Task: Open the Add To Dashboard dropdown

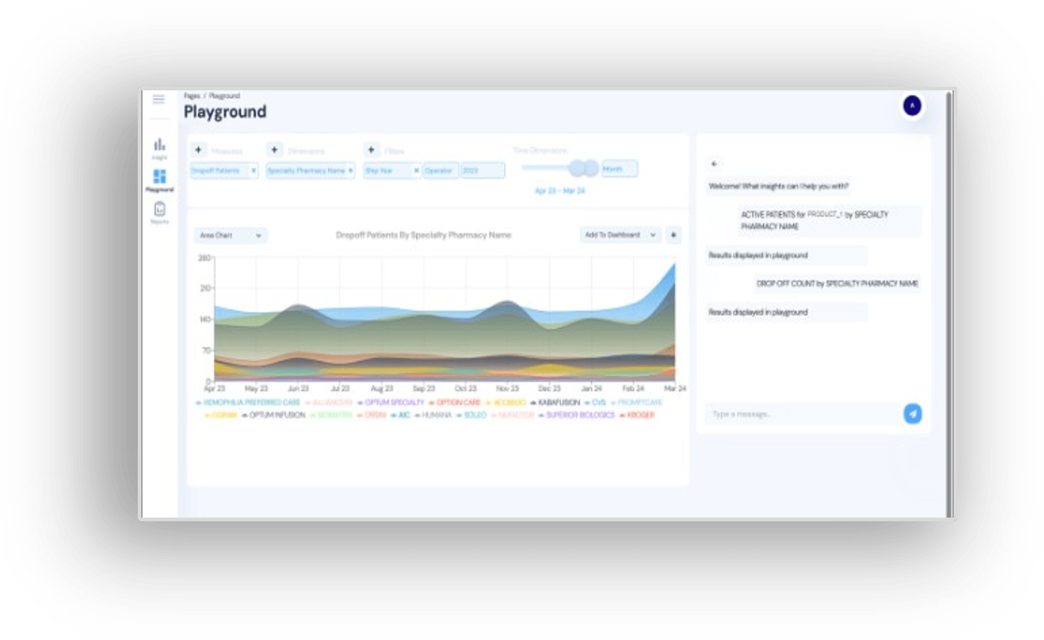Action: [620, 235]
